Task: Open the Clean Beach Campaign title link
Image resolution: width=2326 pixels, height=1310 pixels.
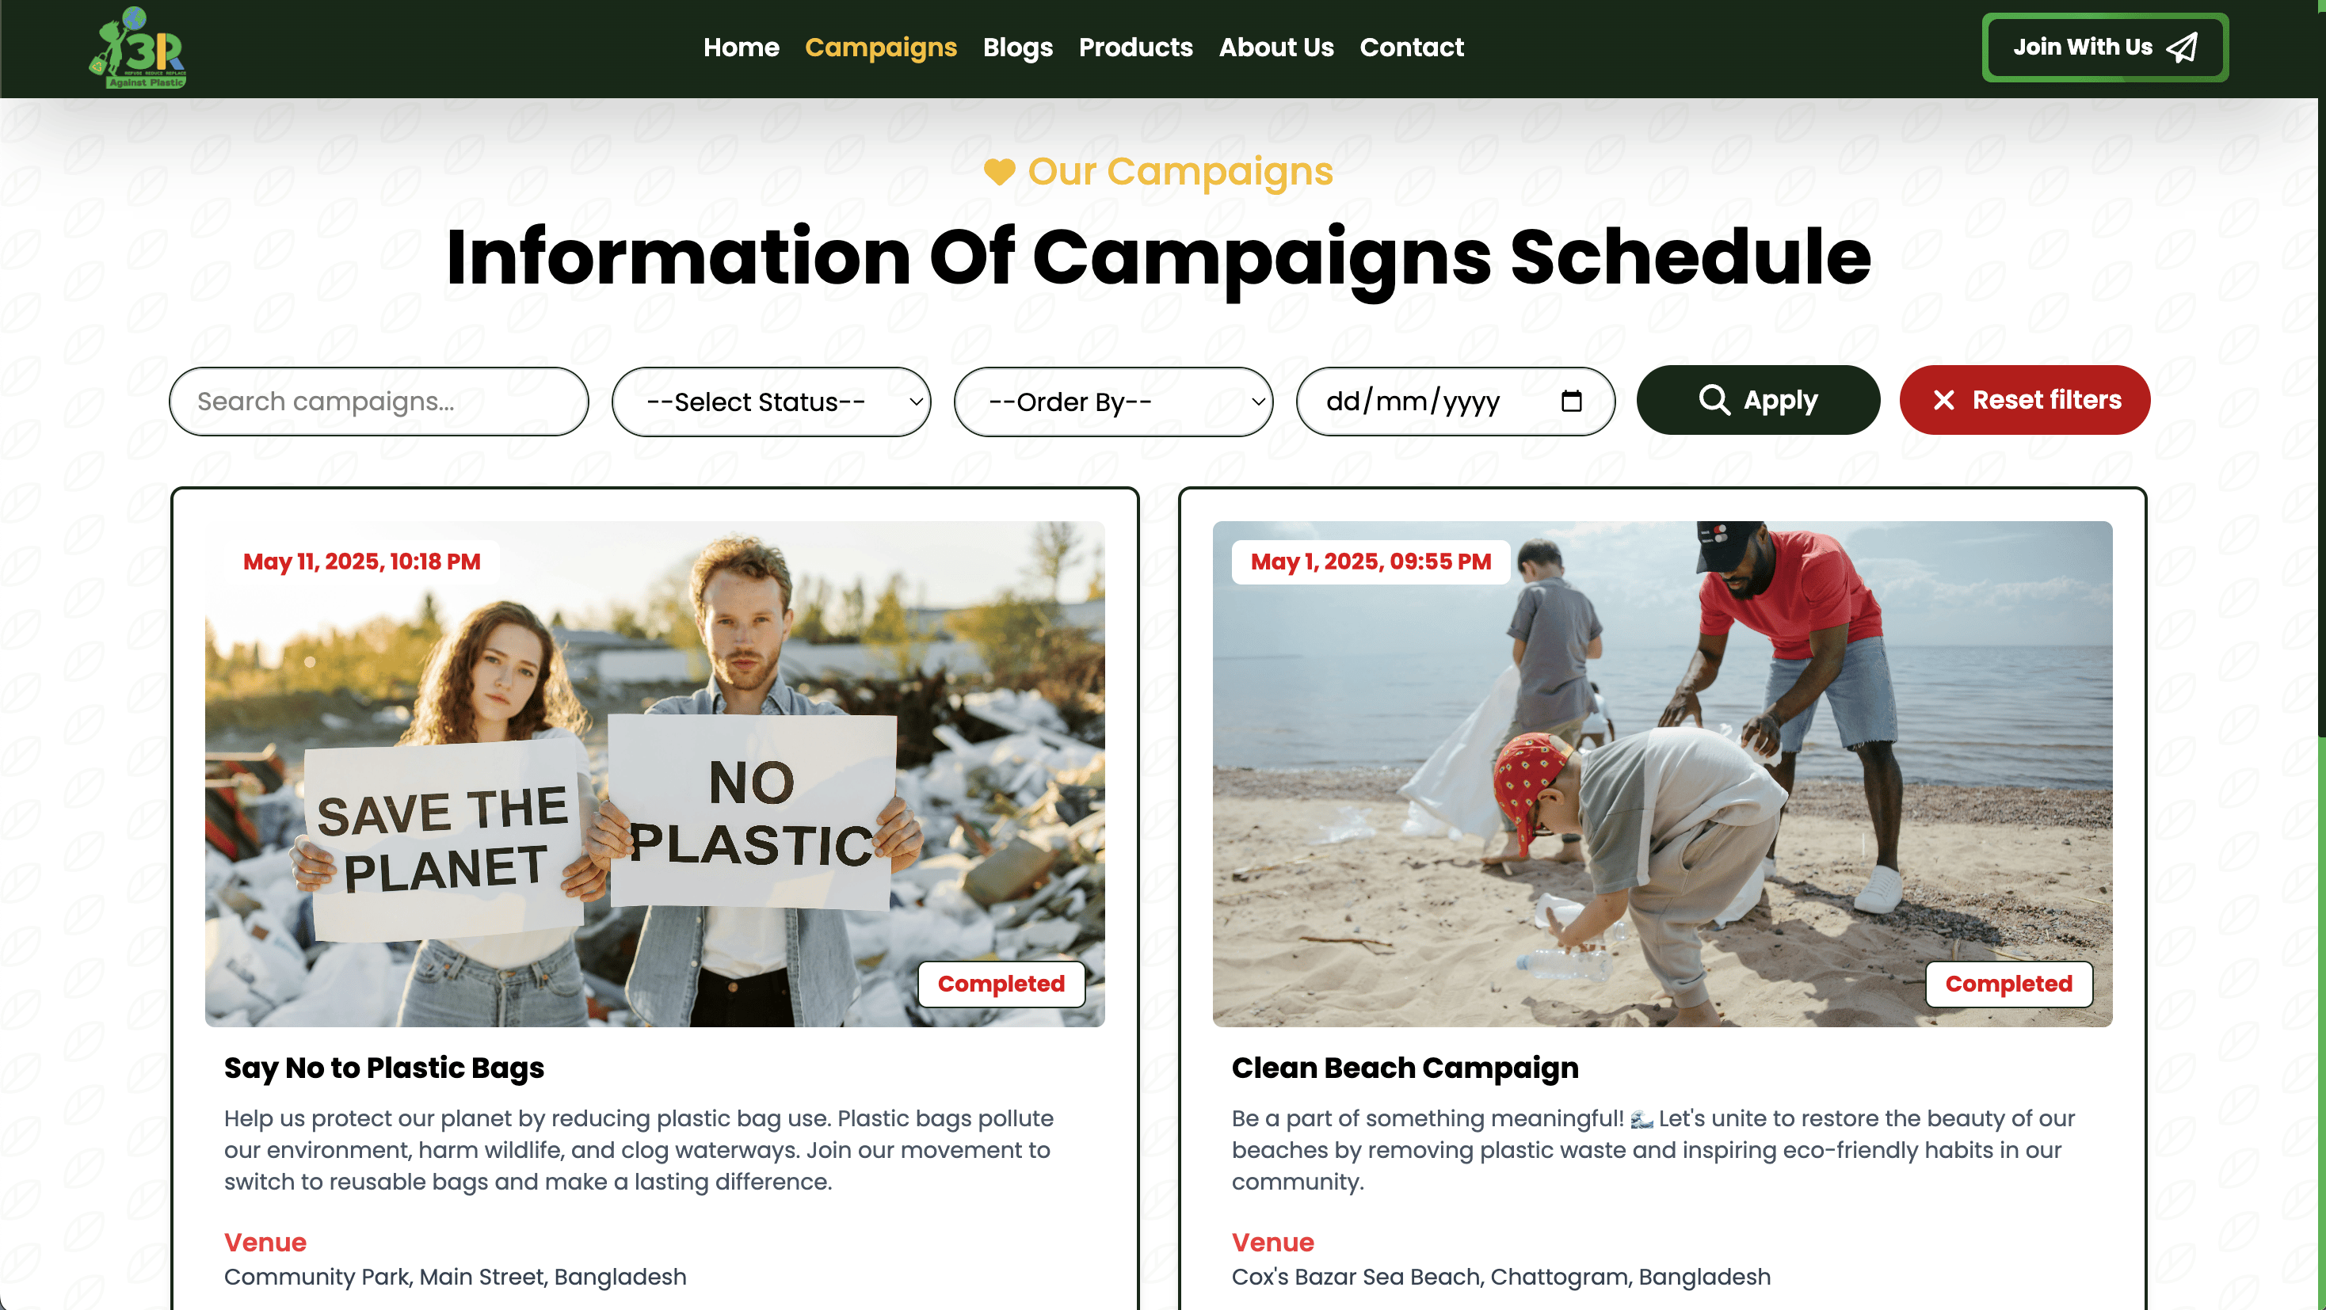Action: (x=1405, y=1068)
